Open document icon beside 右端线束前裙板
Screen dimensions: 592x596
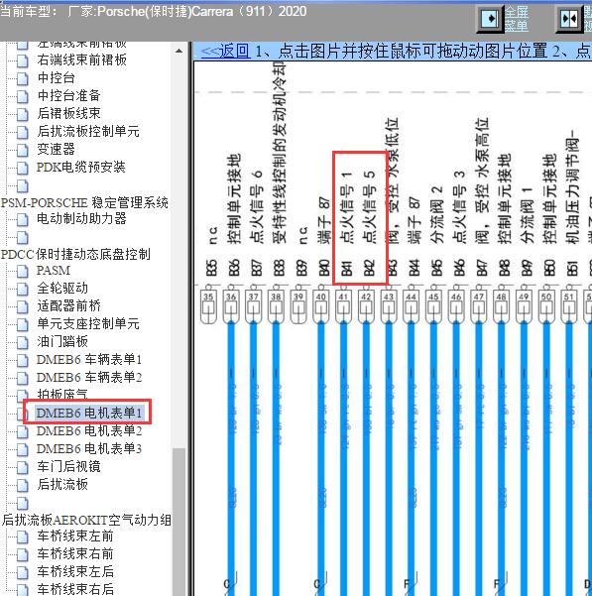click(23, 60)
